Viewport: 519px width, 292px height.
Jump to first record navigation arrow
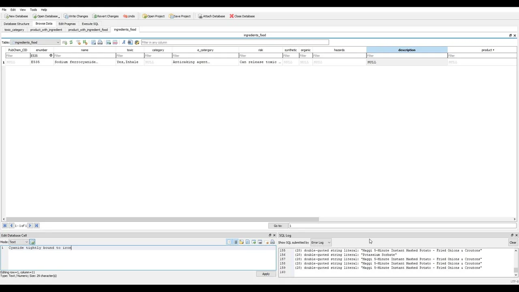pyautogui.click(x=5, y=225)
